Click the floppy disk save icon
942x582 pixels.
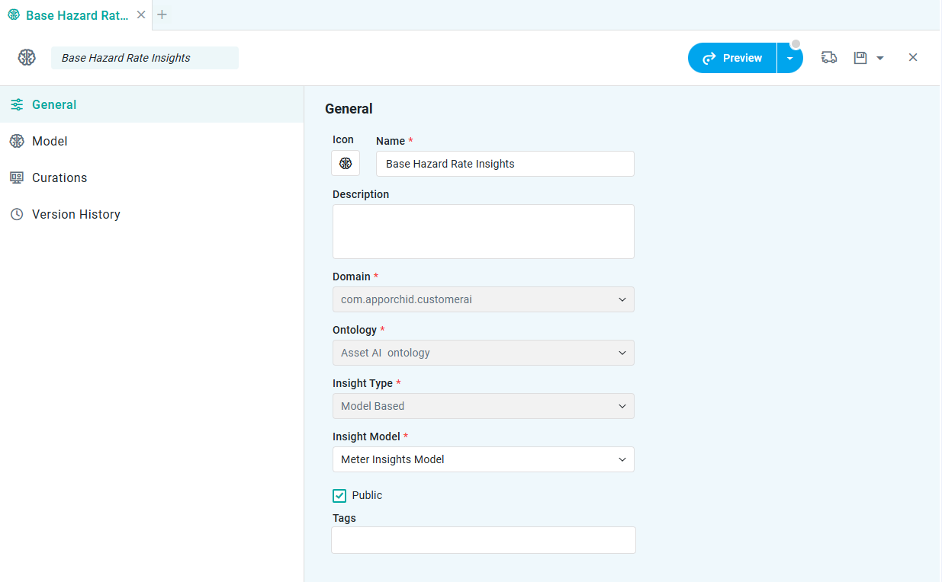pos(860,58)
